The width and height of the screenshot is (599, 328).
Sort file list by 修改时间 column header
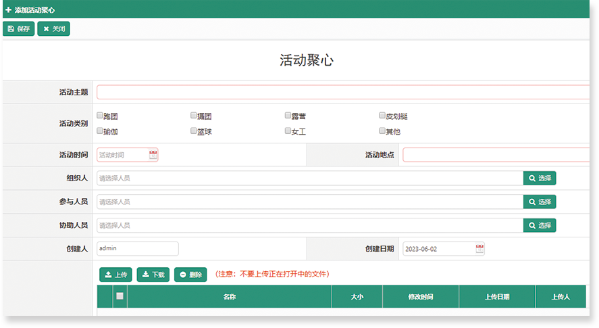(x=420, y=297)
